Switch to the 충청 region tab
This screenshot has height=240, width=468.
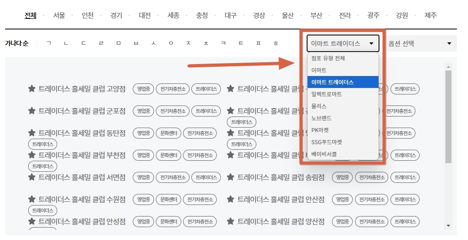pos(202,15)
